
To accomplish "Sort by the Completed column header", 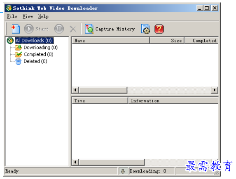I will pyautogui.click(x=201, y=40).
